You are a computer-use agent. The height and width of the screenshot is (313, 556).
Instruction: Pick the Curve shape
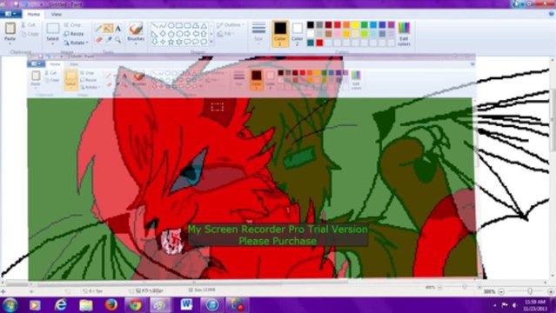[x=163, y=25]
